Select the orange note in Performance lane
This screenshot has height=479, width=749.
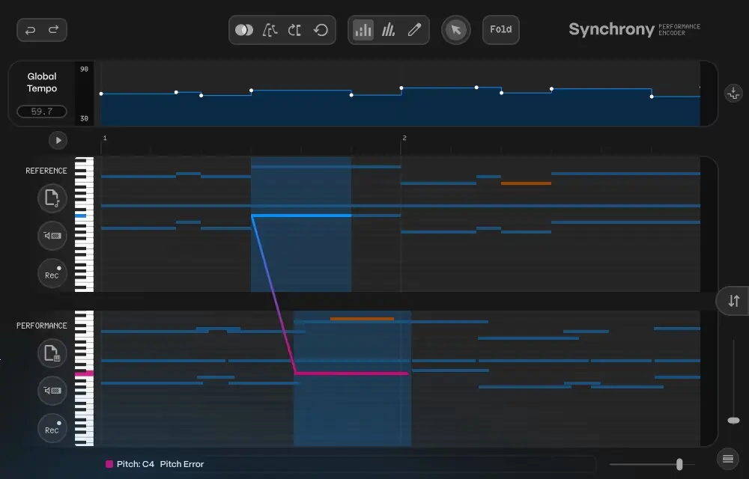(362, 319)
